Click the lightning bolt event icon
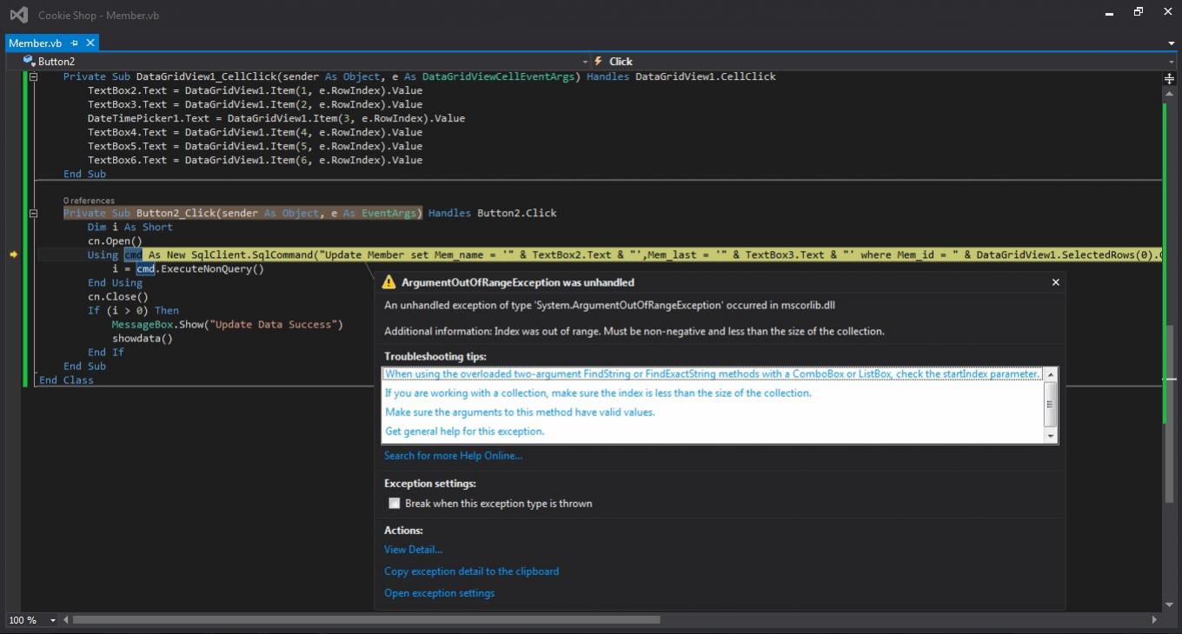The height and width of the screenshot is (634, 1182). click(599, 61)
